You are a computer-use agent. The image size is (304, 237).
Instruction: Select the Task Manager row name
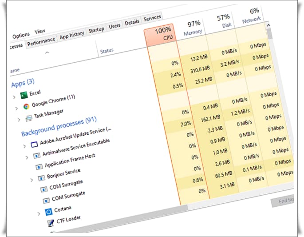(x=49, y=114)
